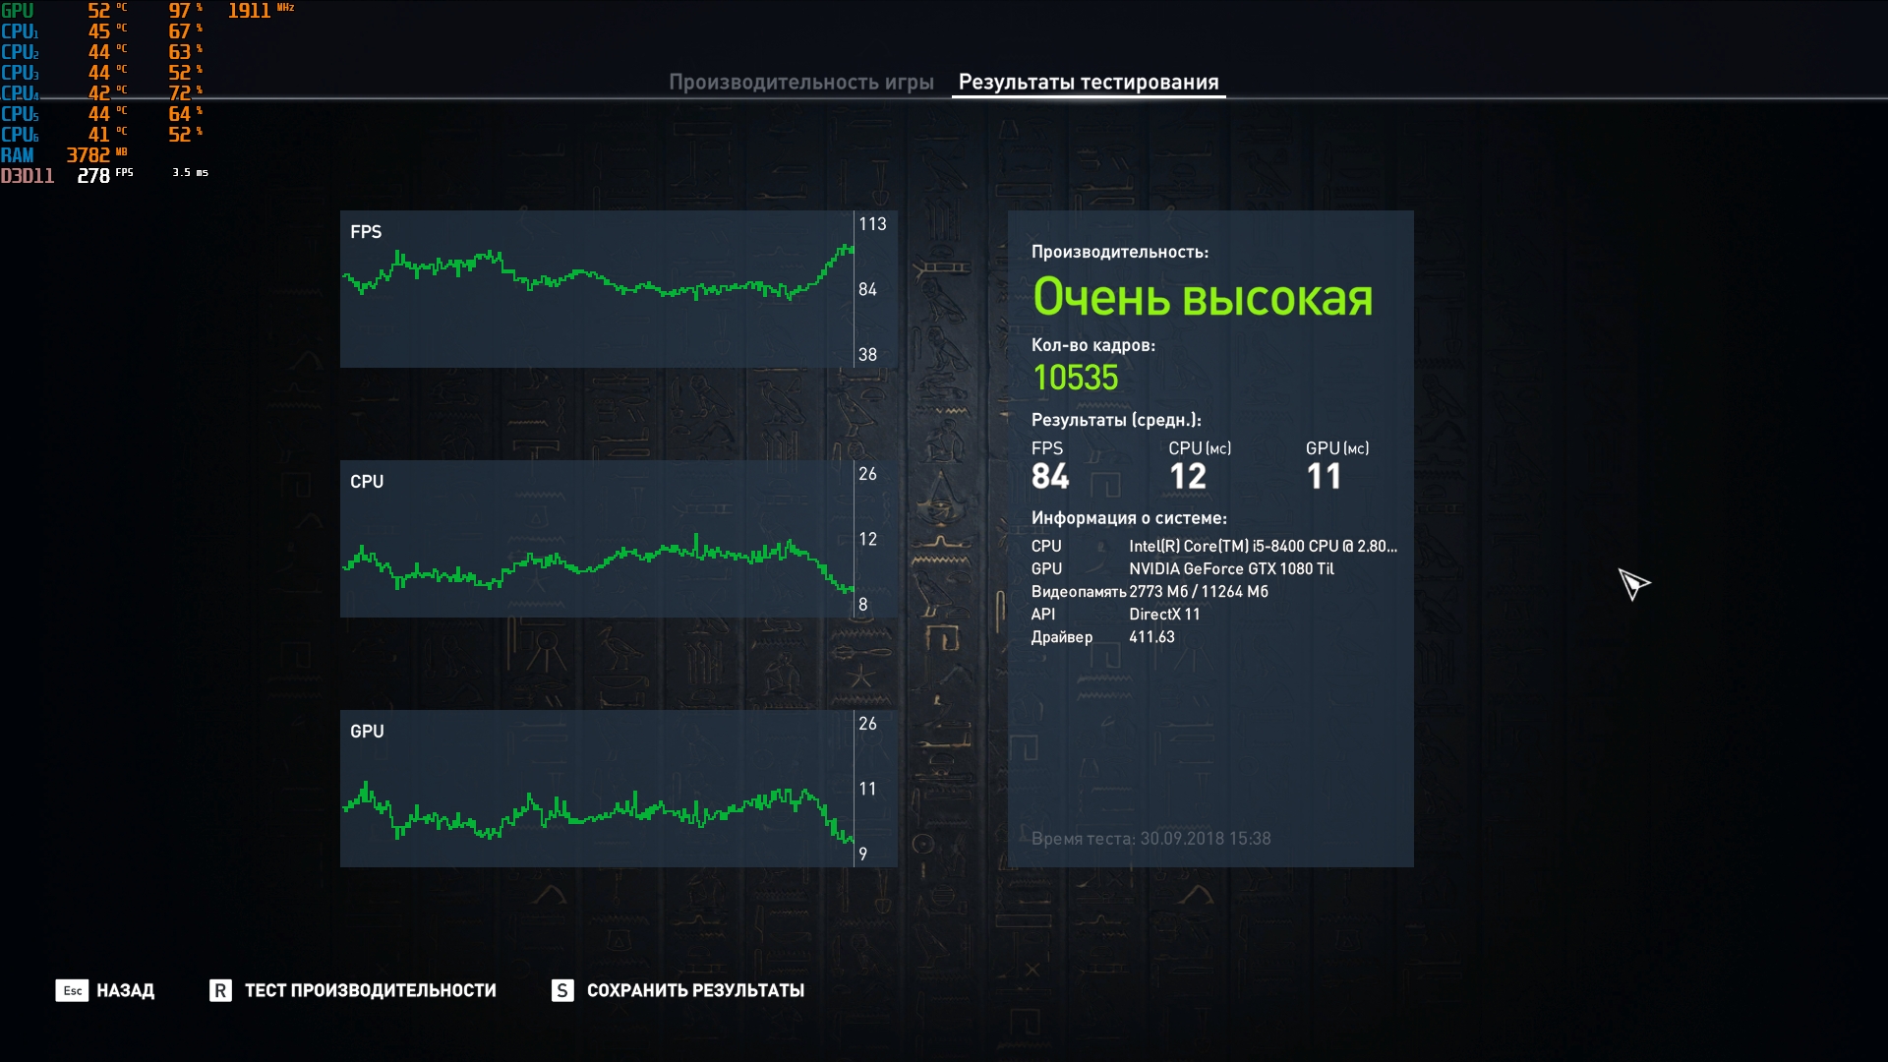The image size is (1888, 1062).
Task: Click the average GPU ms value 11
Action: pos(1323,477)
